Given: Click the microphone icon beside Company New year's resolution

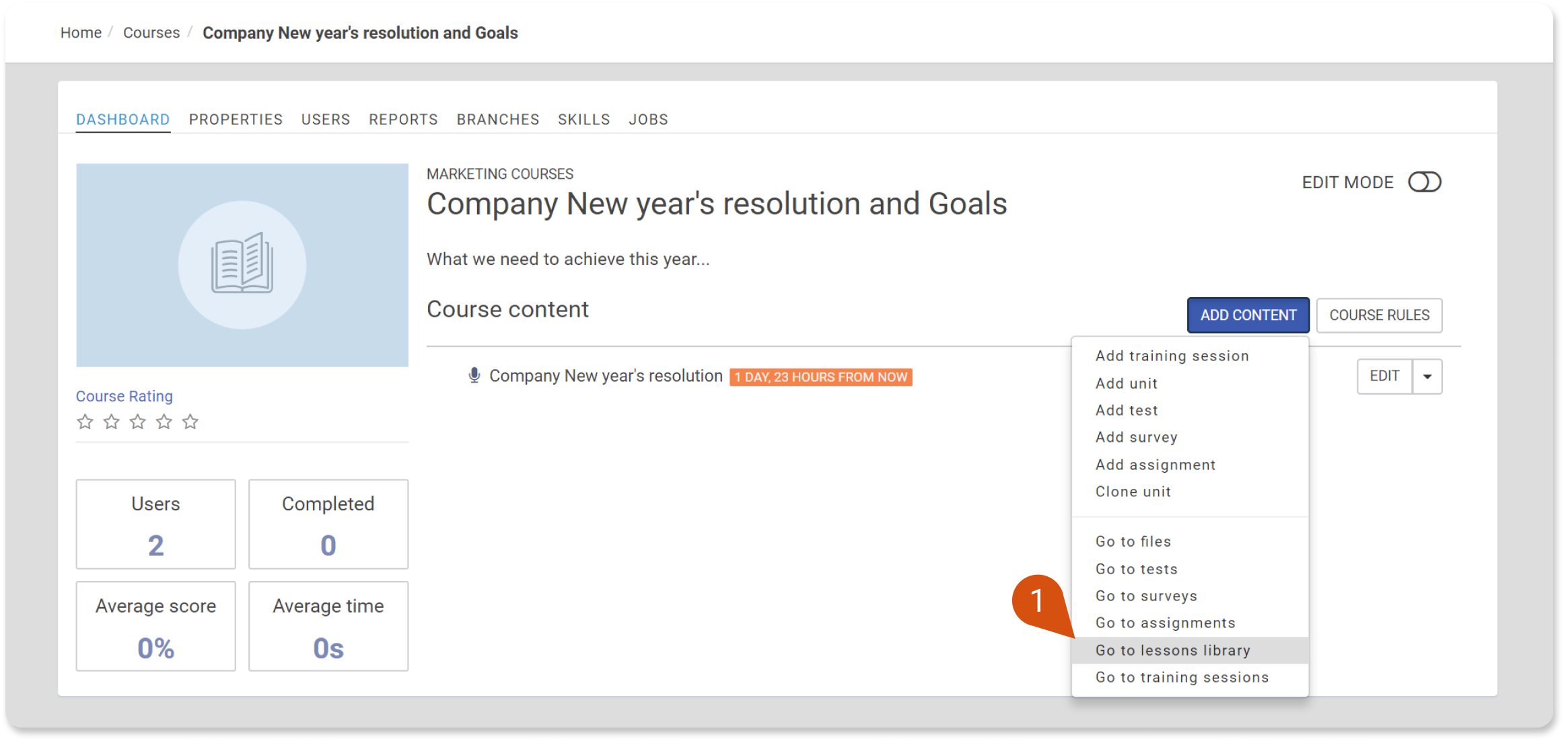Looking at the screenshot, I should pos(474,376).
